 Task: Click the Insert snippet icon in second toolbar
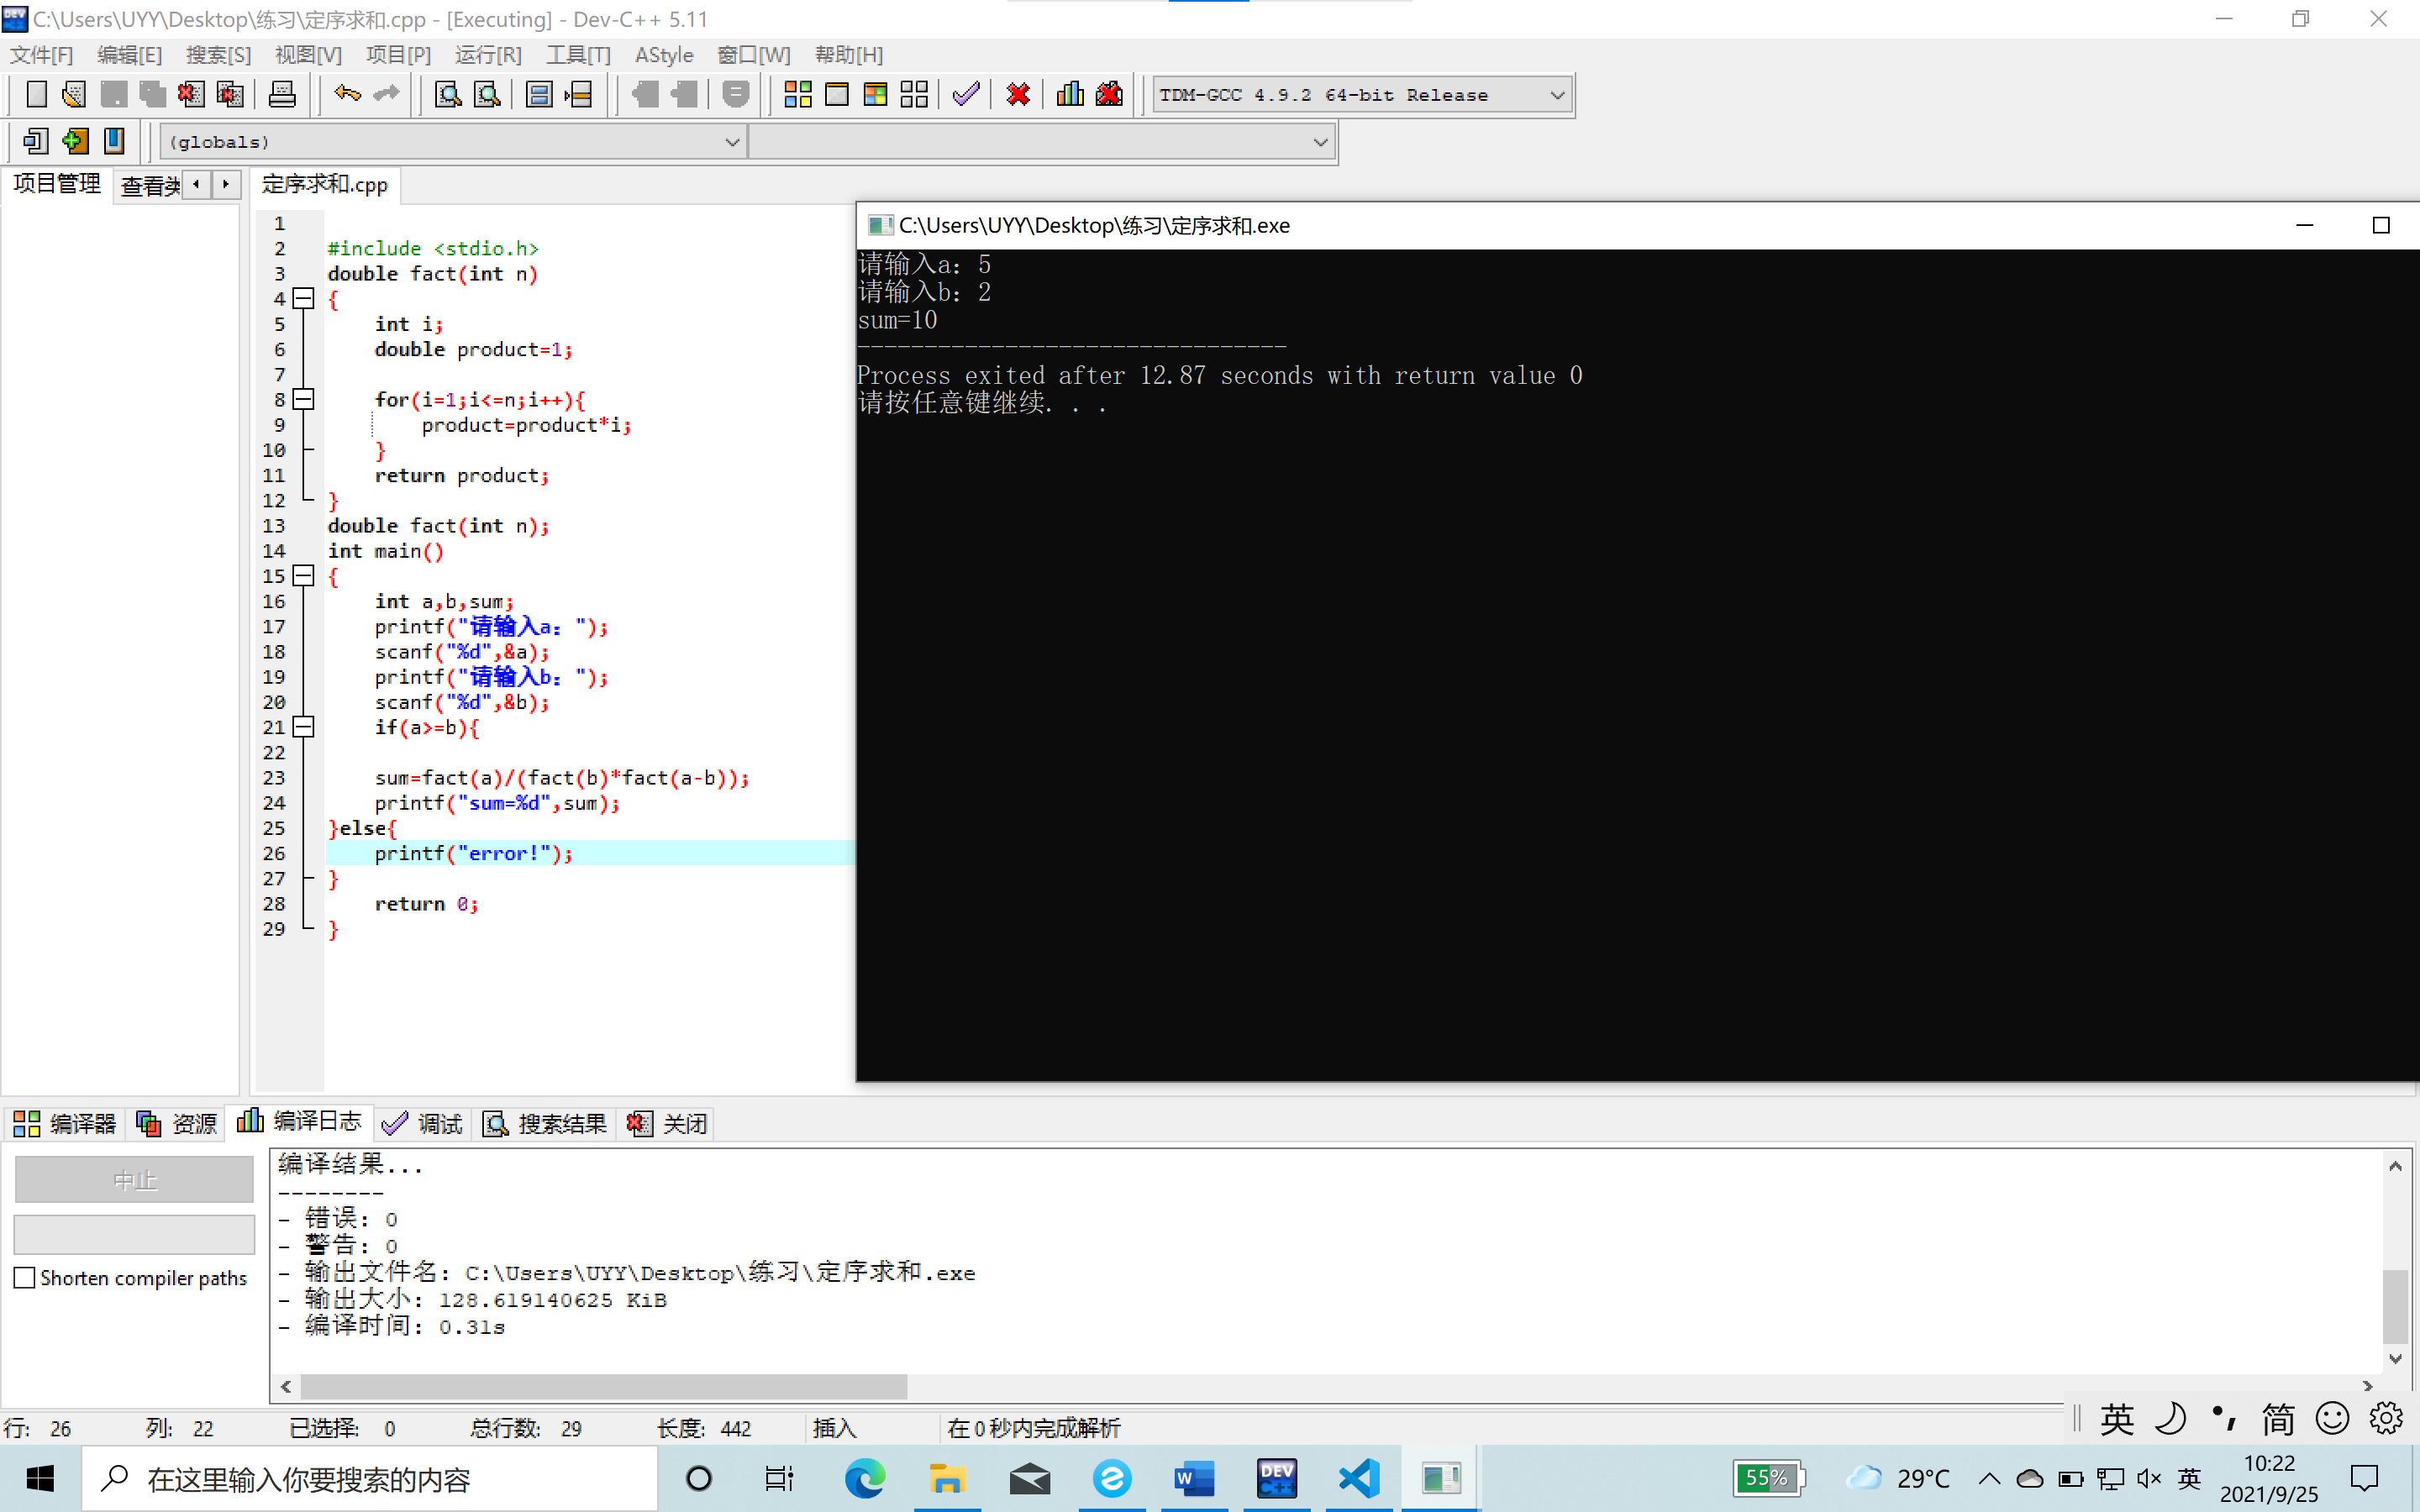click(36, 141)
